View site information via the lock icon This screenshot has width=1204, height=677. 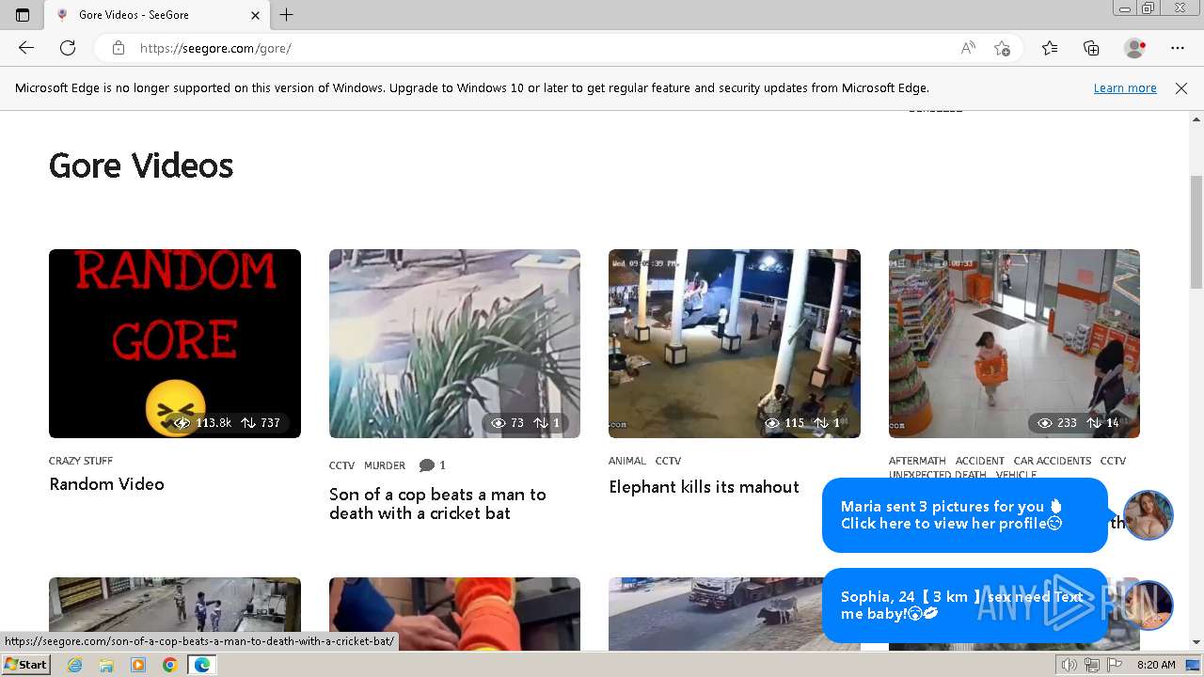[119, 48]
